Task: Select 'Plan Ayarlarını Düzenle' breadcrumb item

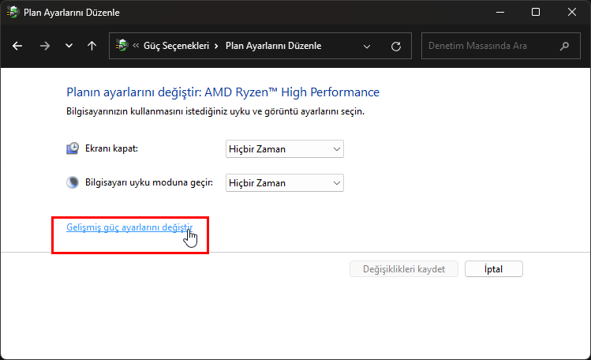Action: (x=273, y=46)
